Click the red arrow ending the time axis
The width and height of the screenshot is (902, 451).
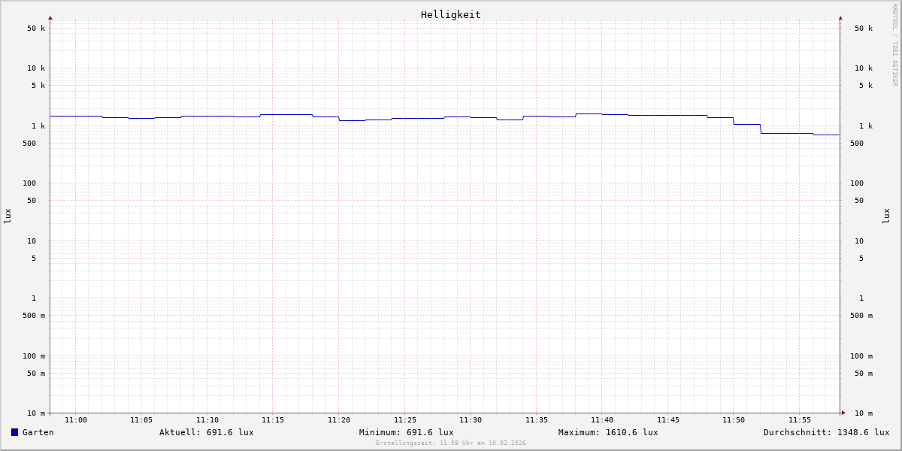[843, 413]
